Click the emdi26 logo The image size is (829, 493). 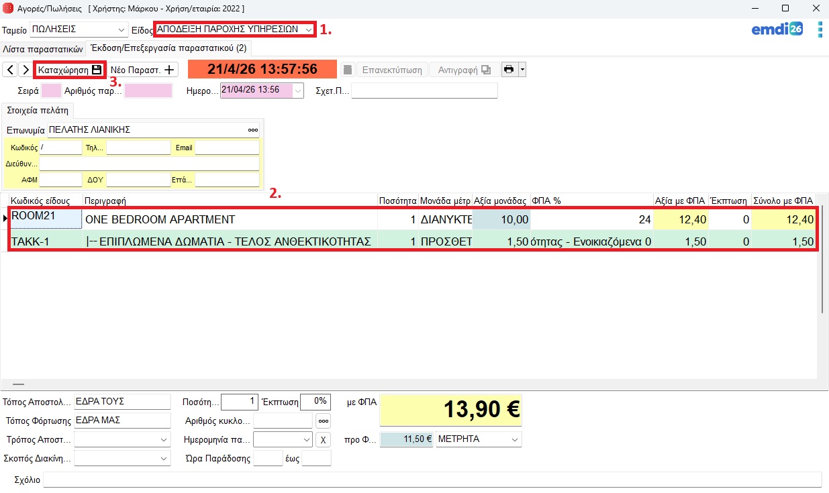point(777,30)
